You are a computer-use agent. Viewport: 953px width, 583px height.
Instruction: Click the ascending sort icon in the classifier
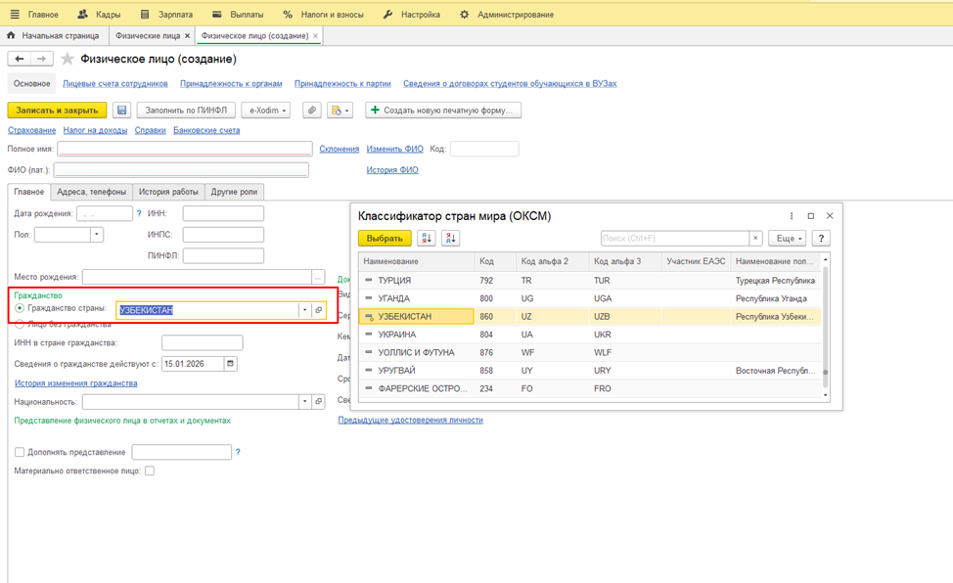(427, 239)
